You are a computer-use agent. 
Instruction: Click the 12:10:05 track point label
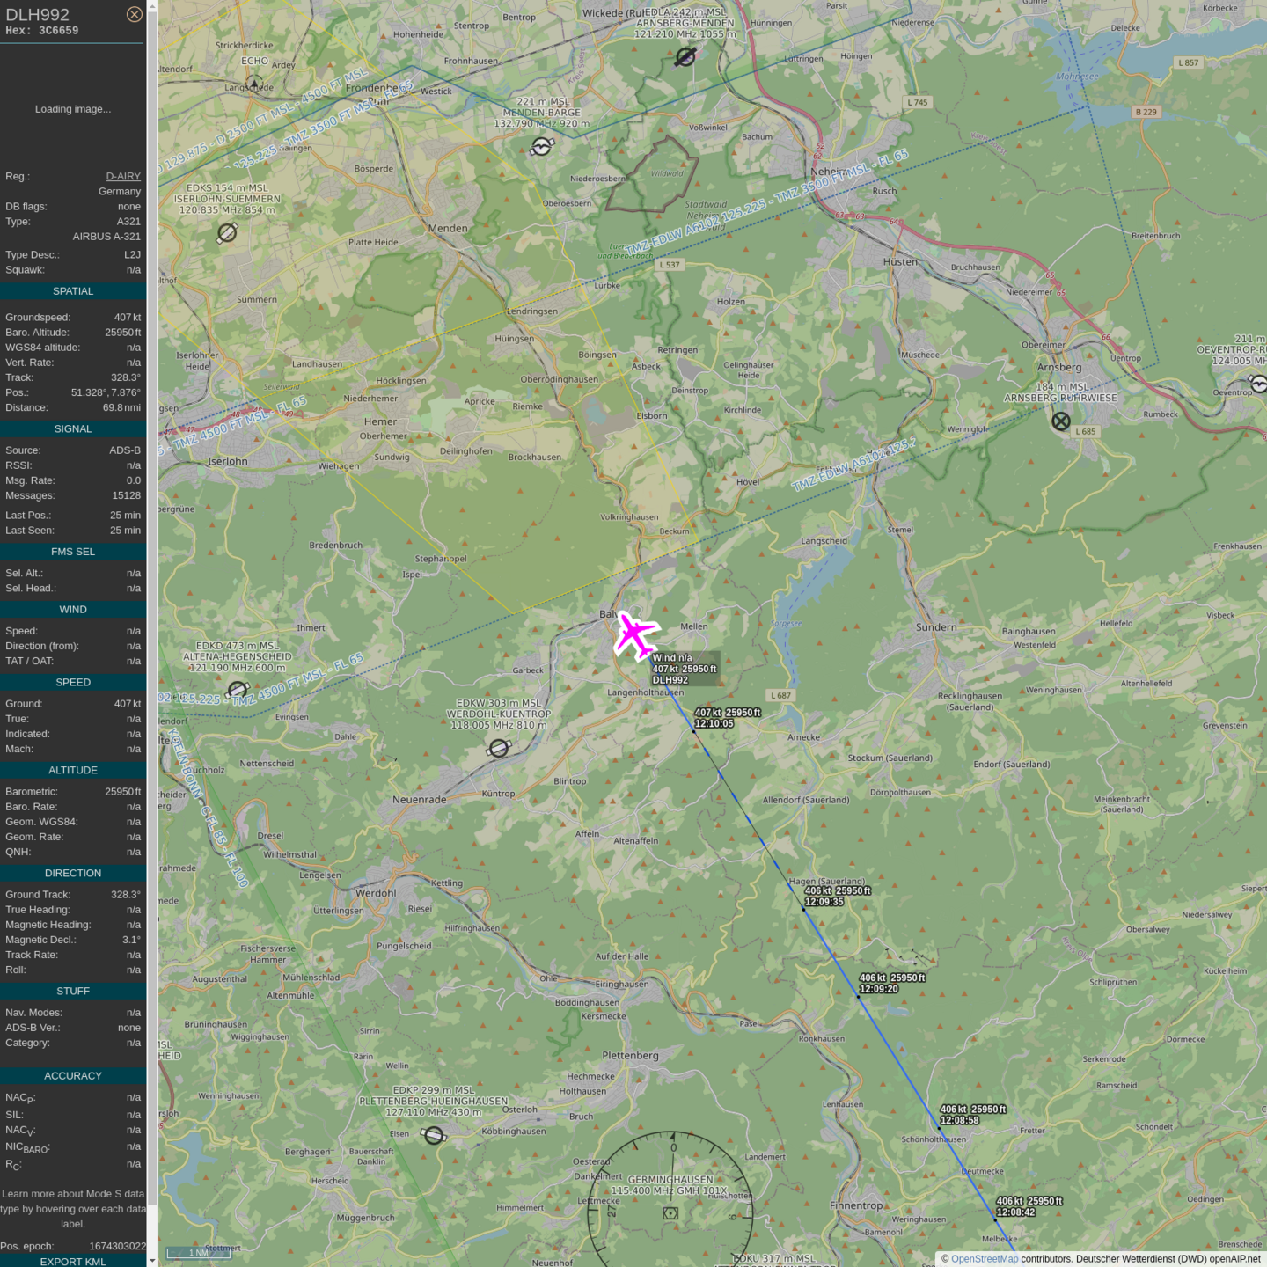[714, 724]
